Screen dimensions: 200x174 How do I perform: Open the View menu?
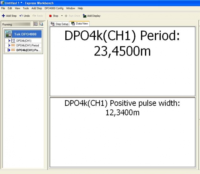click(17, 8)
